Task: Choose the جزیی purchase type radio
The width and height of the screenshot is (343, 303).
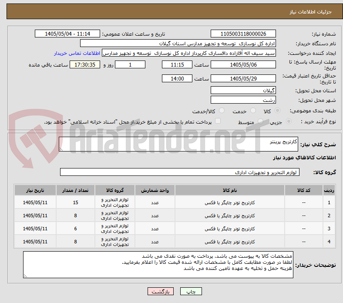Action: coord(289,121)
